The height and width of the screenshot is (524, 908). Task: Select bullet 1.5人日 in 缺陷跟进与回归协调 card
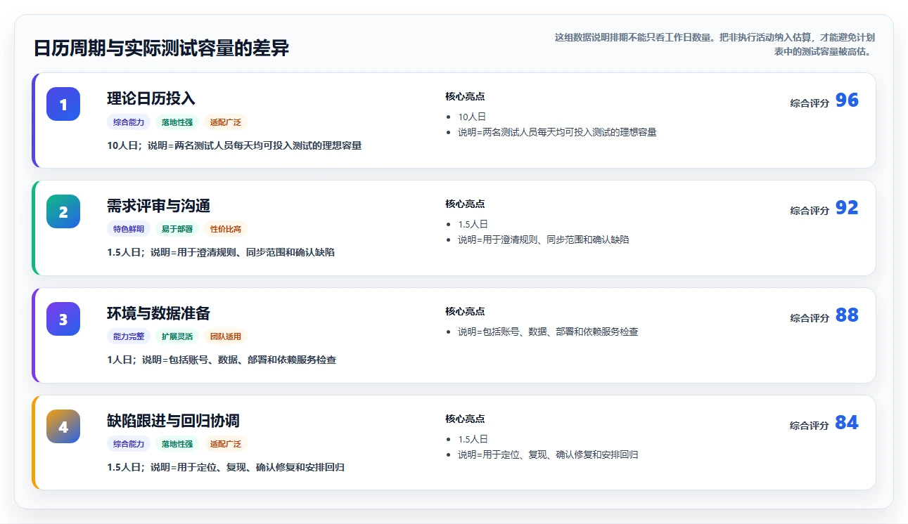pyautogui.click(x=473, y=440)
